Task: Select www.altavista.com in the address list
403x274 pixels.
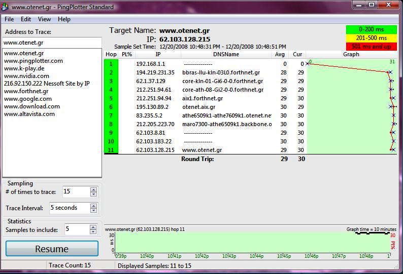Action: [x=29, y=114]
